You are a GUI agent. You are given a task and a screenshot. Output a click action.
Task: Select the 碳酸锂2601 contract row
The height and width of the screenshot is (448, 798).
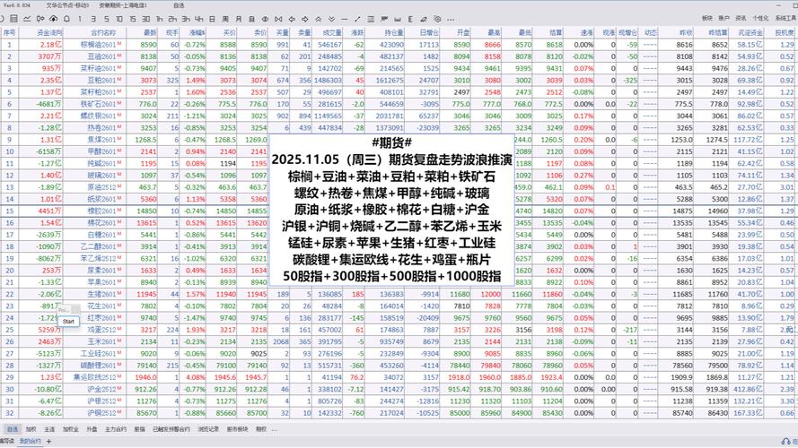pos(399,366)
